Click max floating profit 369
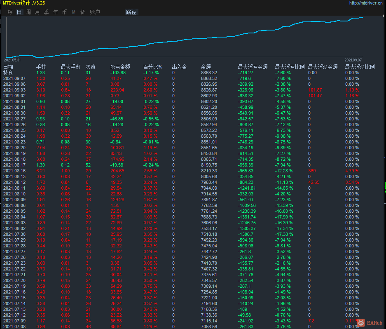Viewport: 386px width, 329px height. 312,171
